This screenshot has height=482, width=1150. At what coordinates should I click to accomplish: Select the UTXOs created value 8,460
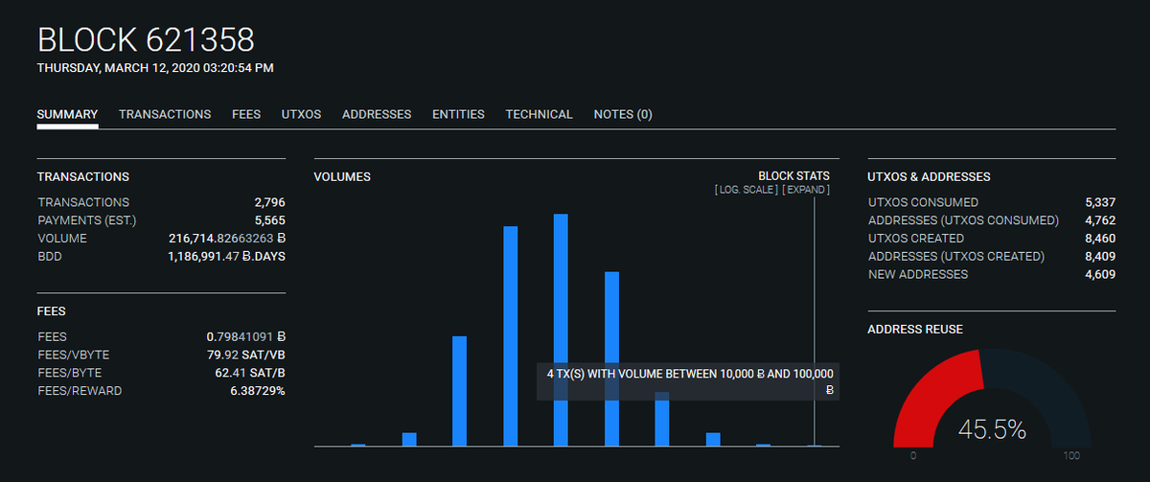1100,239
